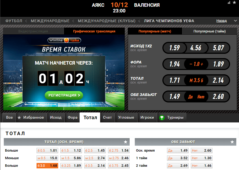Open the Угловые markets tab
The width and height of the screenshot is (239, 170).
(x=126, y=118)
